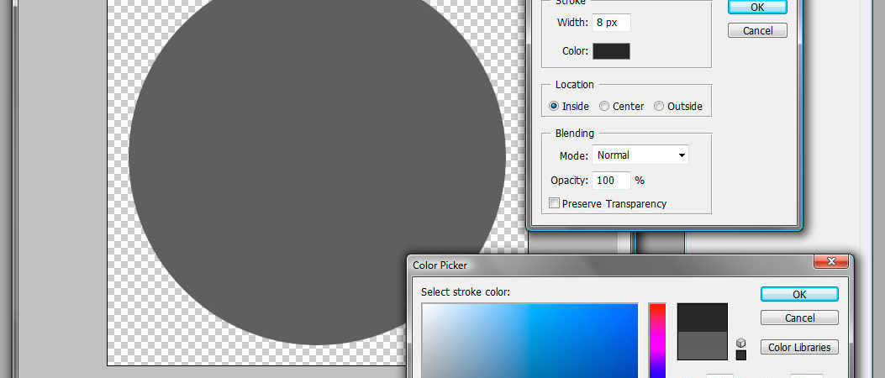Click the web-safe color cube icon

click(x=741, y=343)
